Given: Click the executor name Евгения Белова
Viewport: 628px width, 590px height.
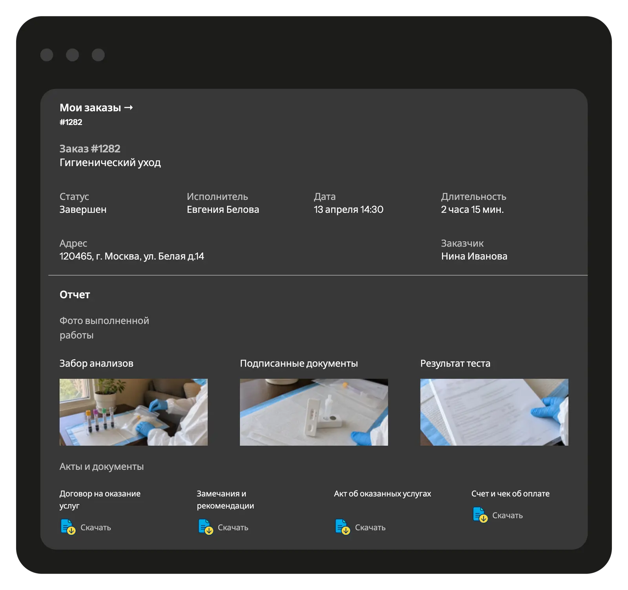Looking at the screenshot, I should coord(223,210).
